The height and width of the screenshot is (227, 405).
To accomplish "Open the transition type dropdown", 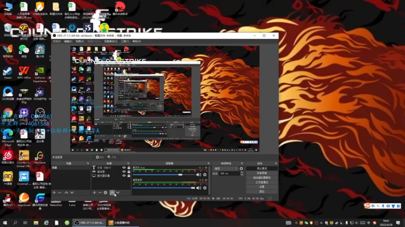I will click(225, 168).
